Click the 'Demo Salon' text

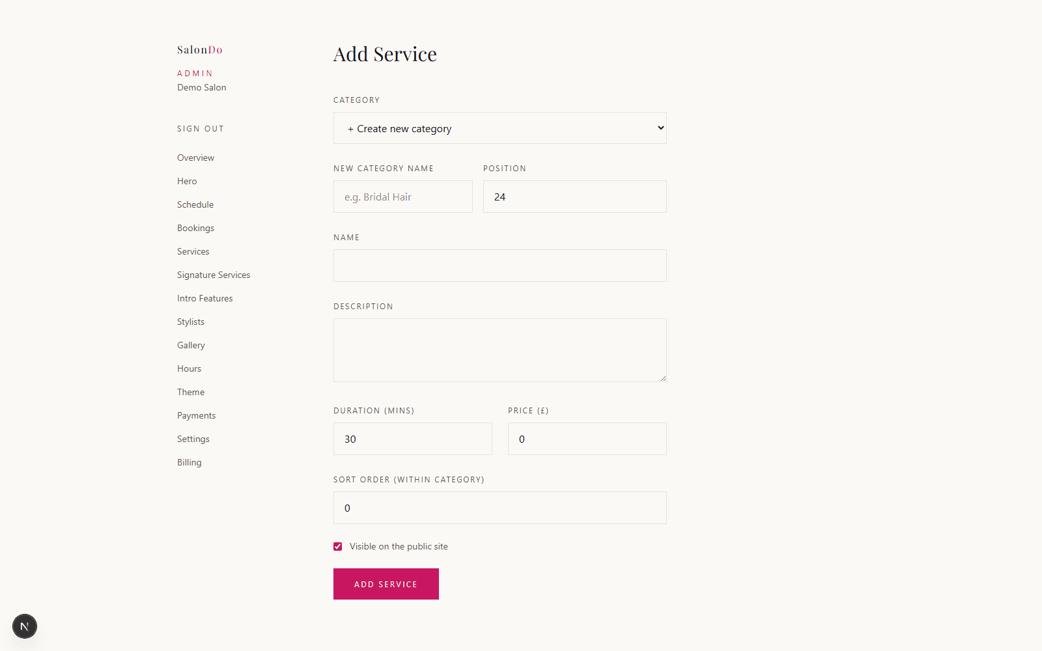tap(202, 87)
